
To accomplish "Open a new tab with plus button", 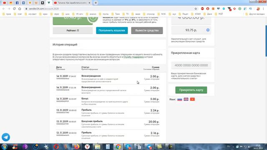I will [x=96, y=3].
